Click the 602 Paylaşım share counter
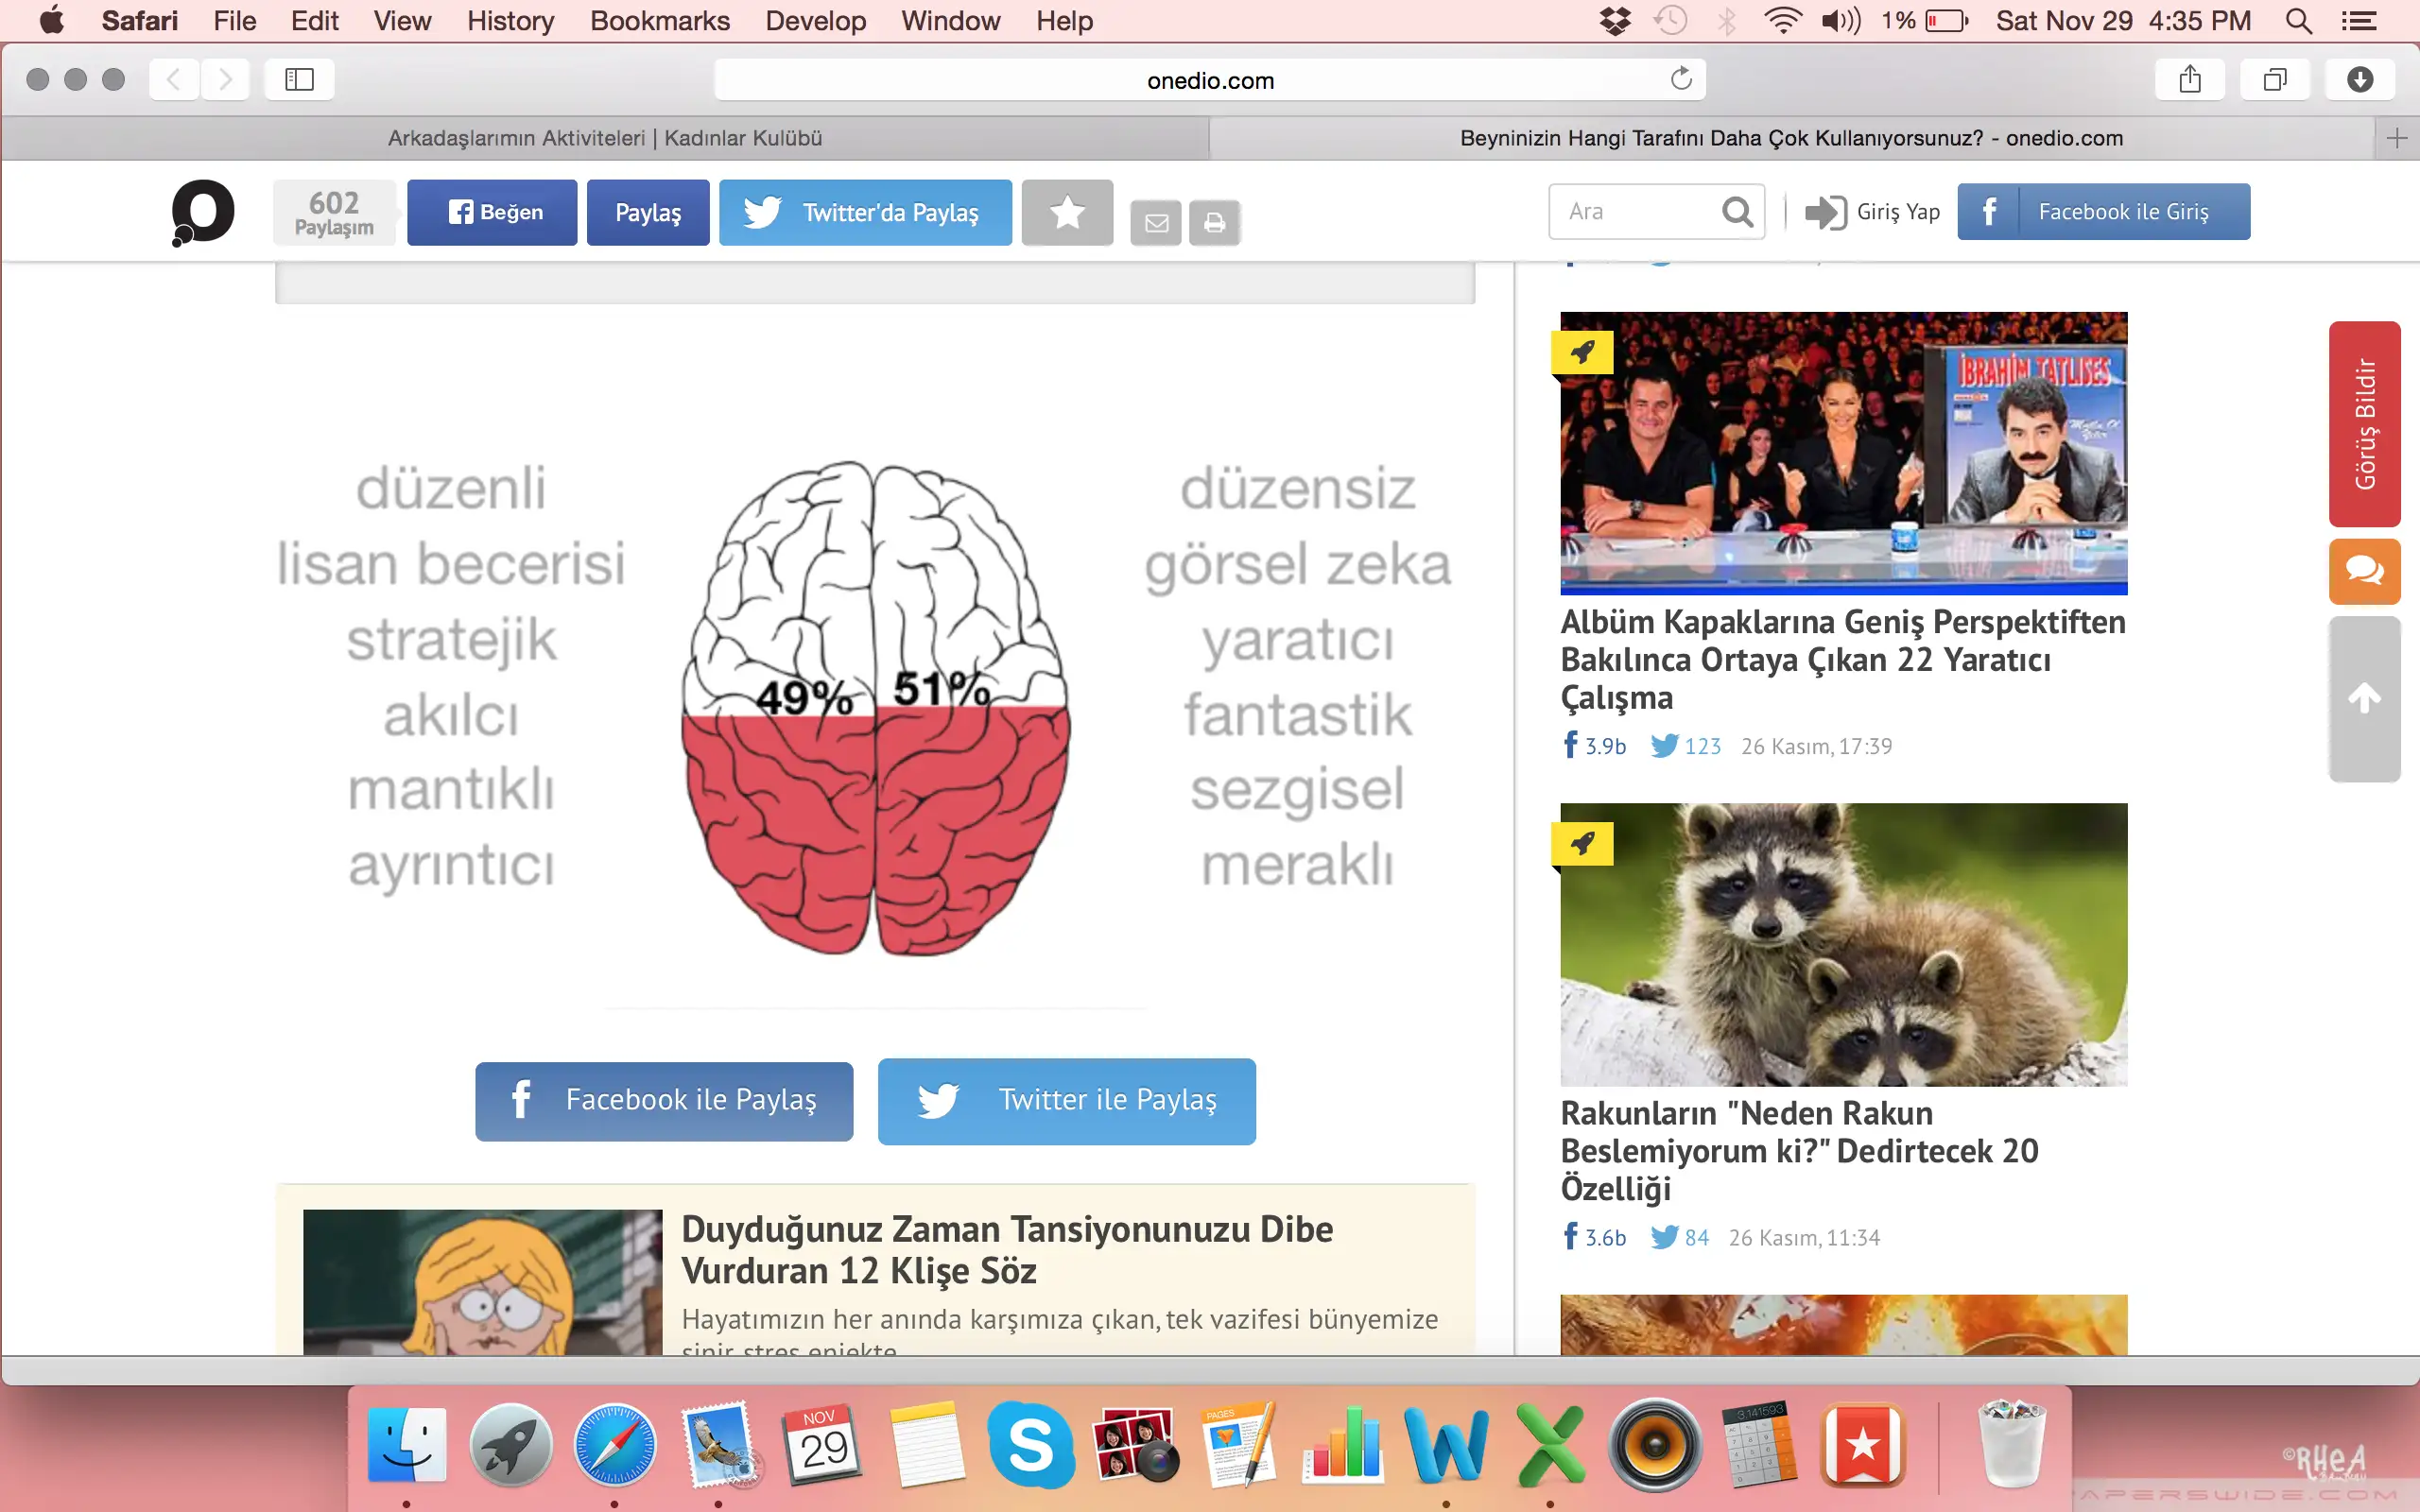Viewport: 2420px width, 1512px height. click(x=334, y=213)
